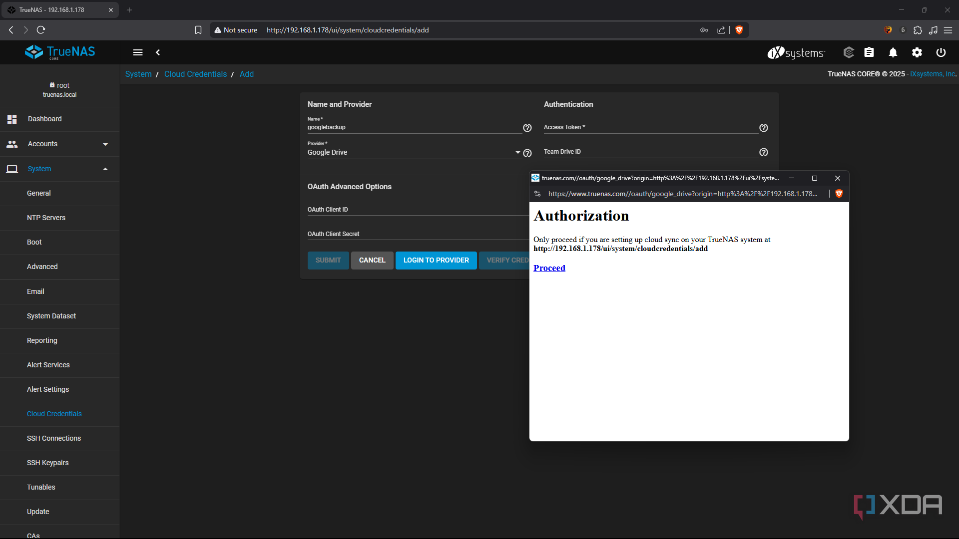Collapse sidebar with the left chevron icon
Viewport: 959px width, 539px height.
(x=158, y=52)
